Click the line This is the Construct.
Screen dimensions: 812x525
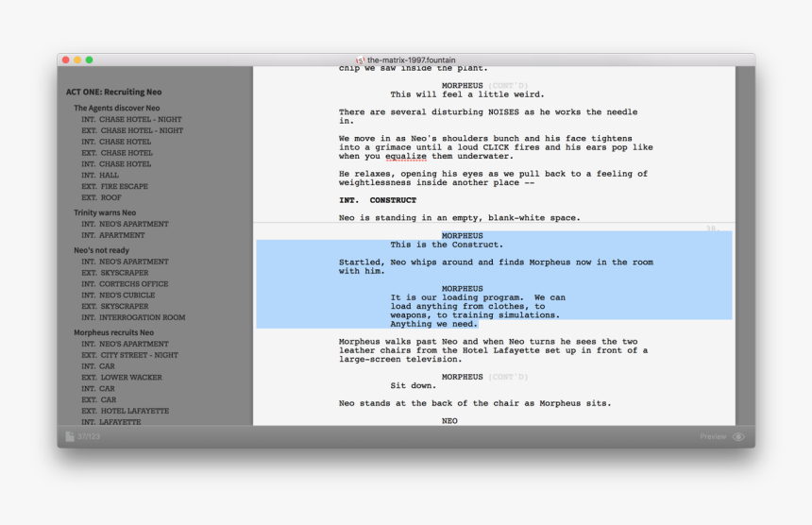(x=447, y=245)
